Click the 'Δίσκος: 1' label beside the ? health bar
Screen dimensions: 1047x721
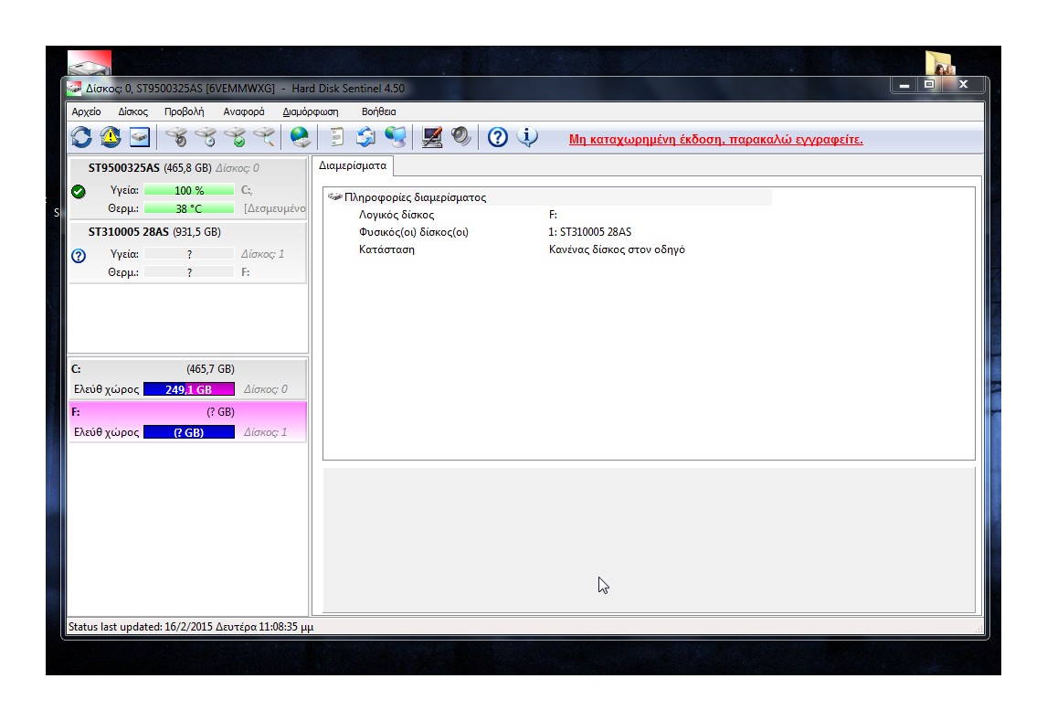(x=262, y=254)
